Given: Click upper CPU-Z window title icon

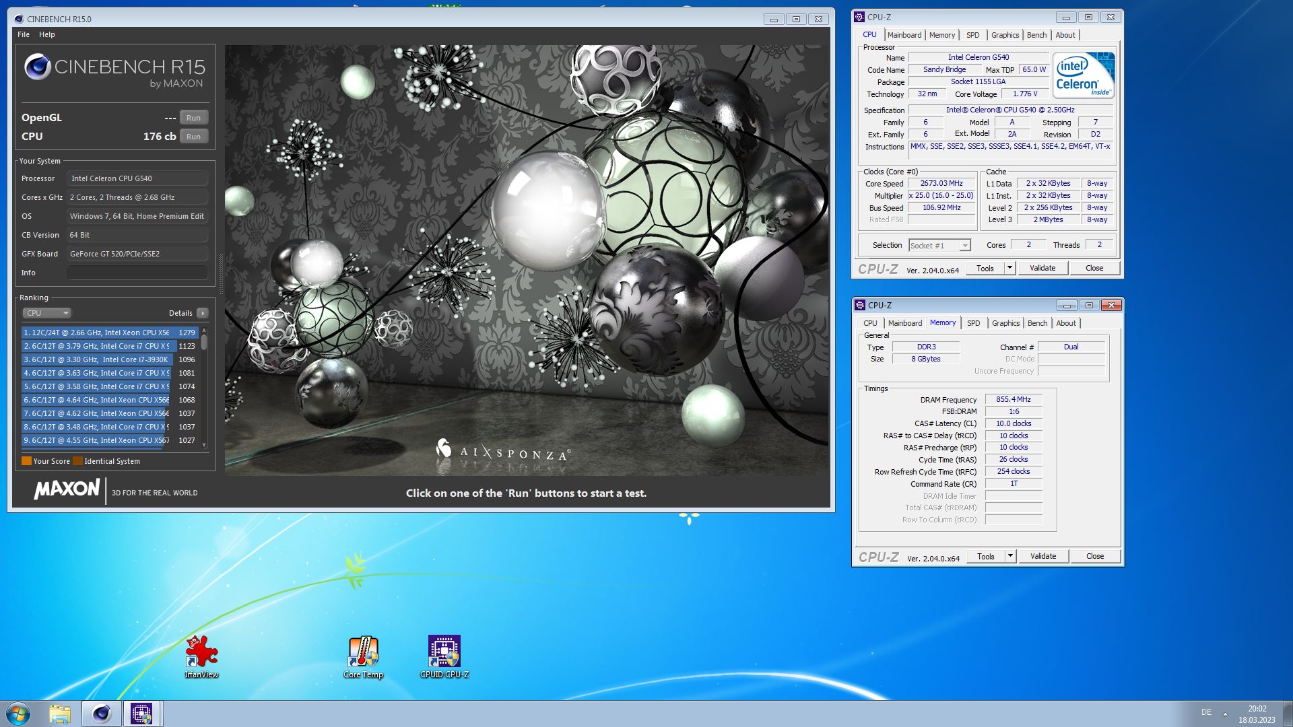Looking at the screenshot, I should (x=859, y=17).
